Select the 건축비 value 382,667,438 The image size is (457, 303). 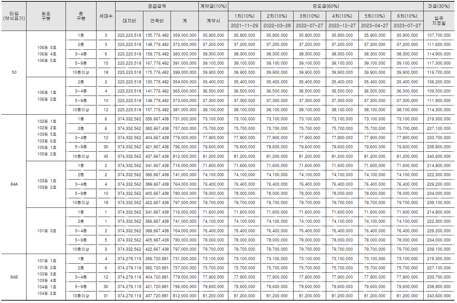click(157, 129)
